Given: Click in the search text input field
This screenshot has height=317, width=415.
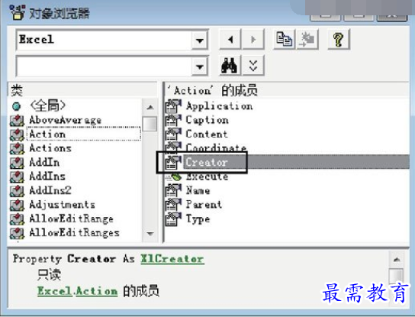Looking at the screenshot, I should pos(105,66).
